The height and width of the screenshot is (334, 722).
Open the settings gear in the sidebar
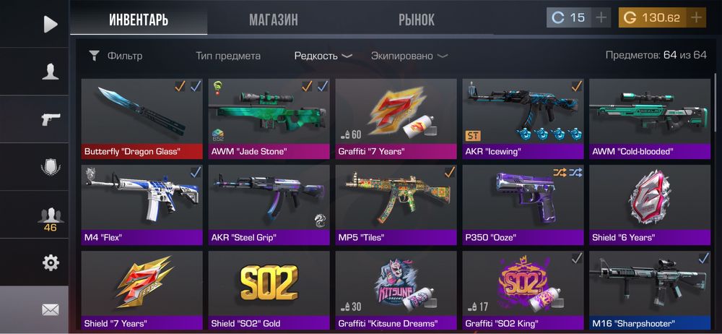click(51, 262)
